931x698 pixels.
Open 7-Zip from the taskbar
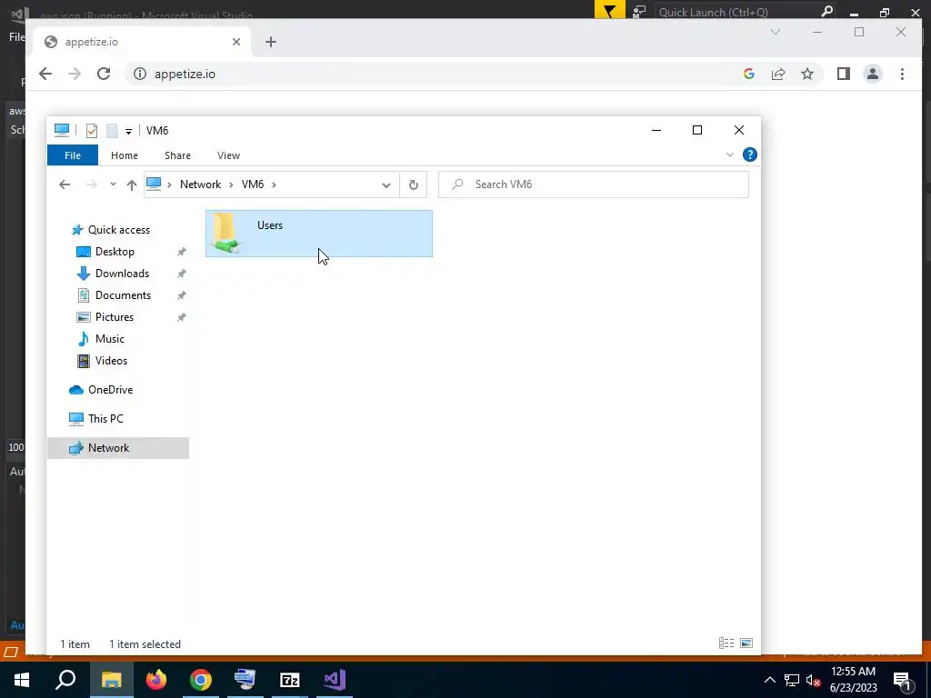[290, 680]
